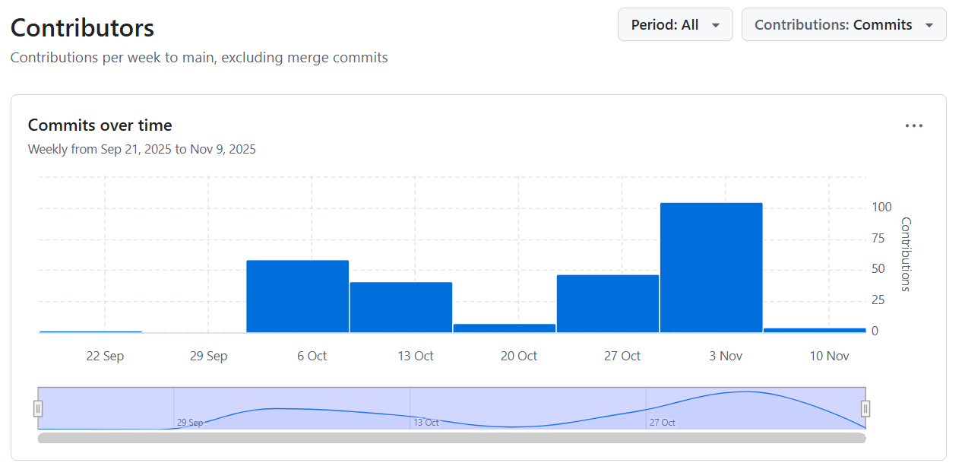Screen dimensions: 965x466
Task: Click the Contributors page heading
Action: coord(82,28)
